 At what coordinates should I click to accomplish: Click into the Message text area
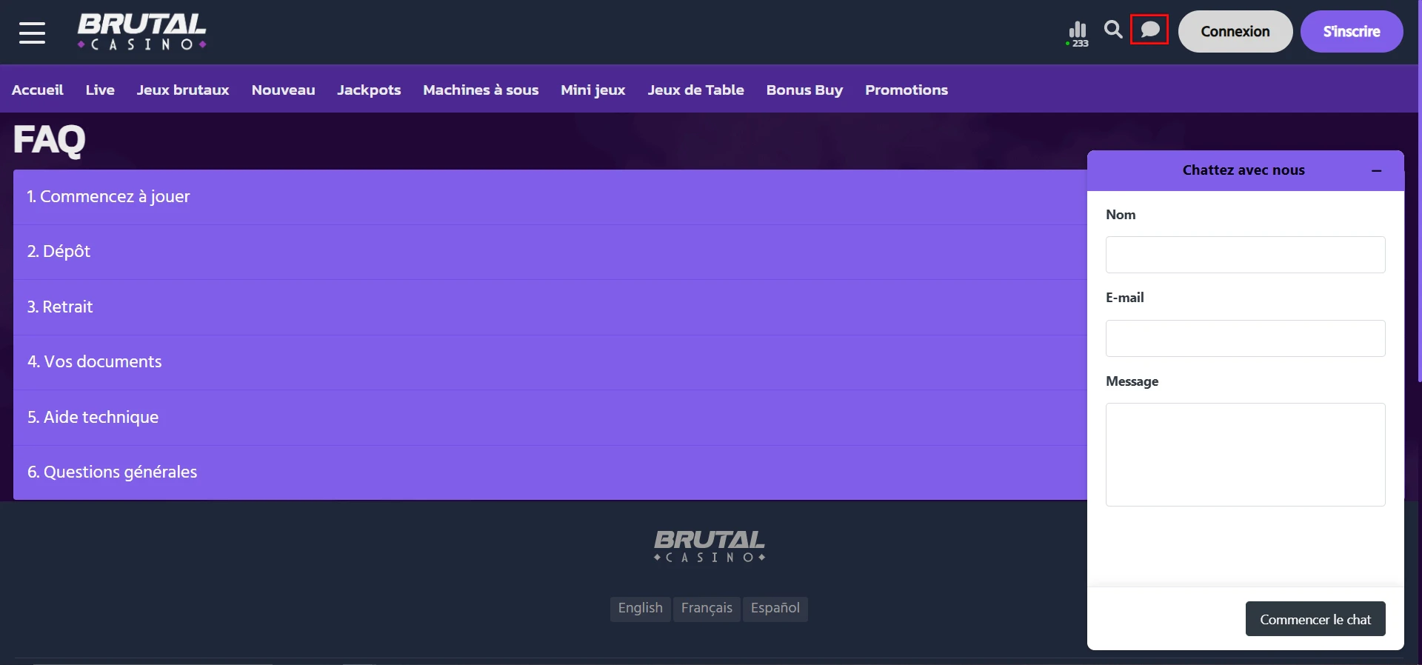click(x=1245, y=455)
